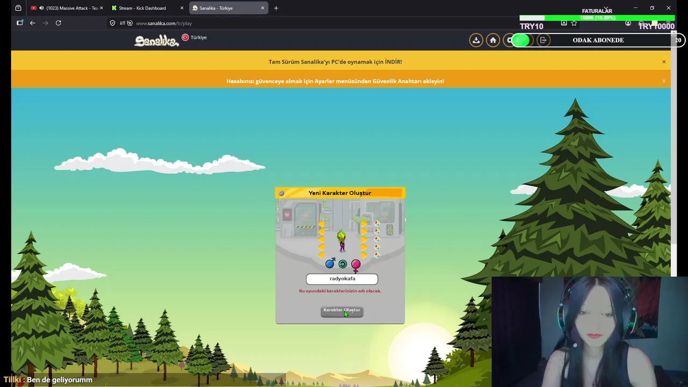The image size is (688, 387).
Task: Go back with browser back arrow
Action: (x=32, y=23)
